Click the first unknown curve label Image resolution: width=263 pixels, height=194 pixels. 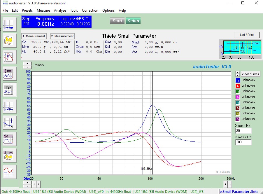pos(248,80)
